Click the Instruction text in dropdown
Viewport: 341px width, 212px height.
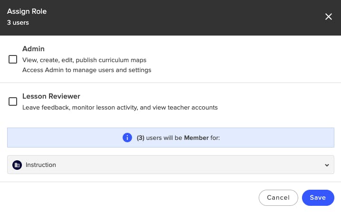41,165
